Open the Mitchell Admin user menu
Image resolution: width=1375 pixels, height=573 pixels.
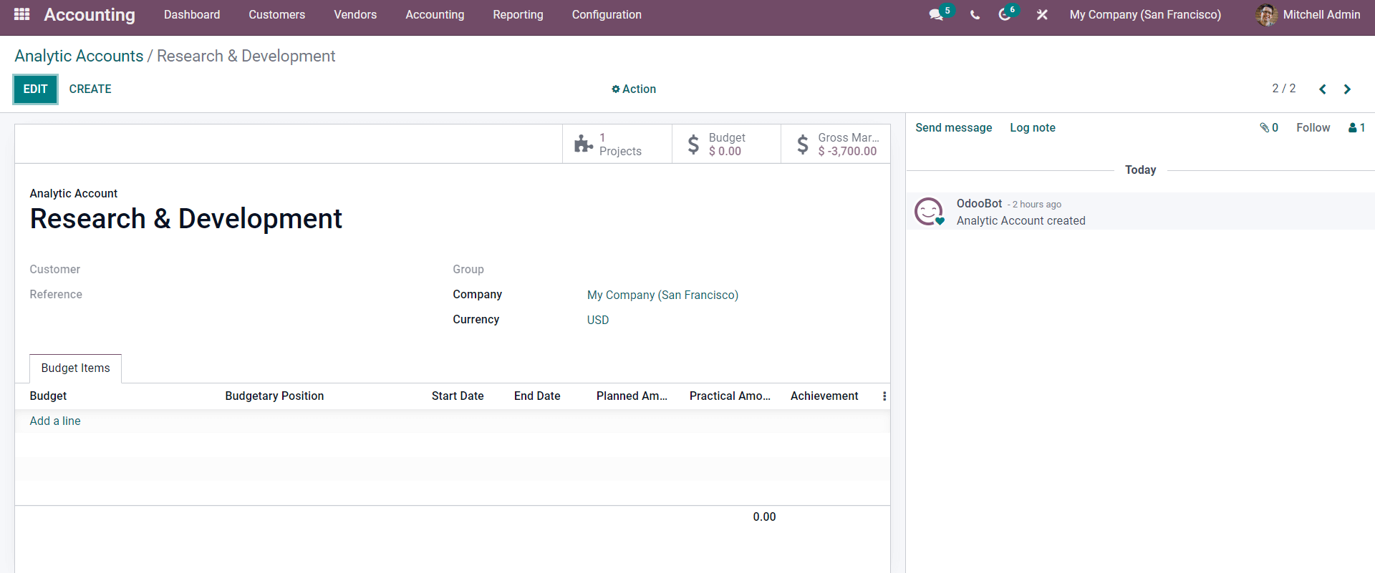pyautogui.click(x=1308, y=14)
